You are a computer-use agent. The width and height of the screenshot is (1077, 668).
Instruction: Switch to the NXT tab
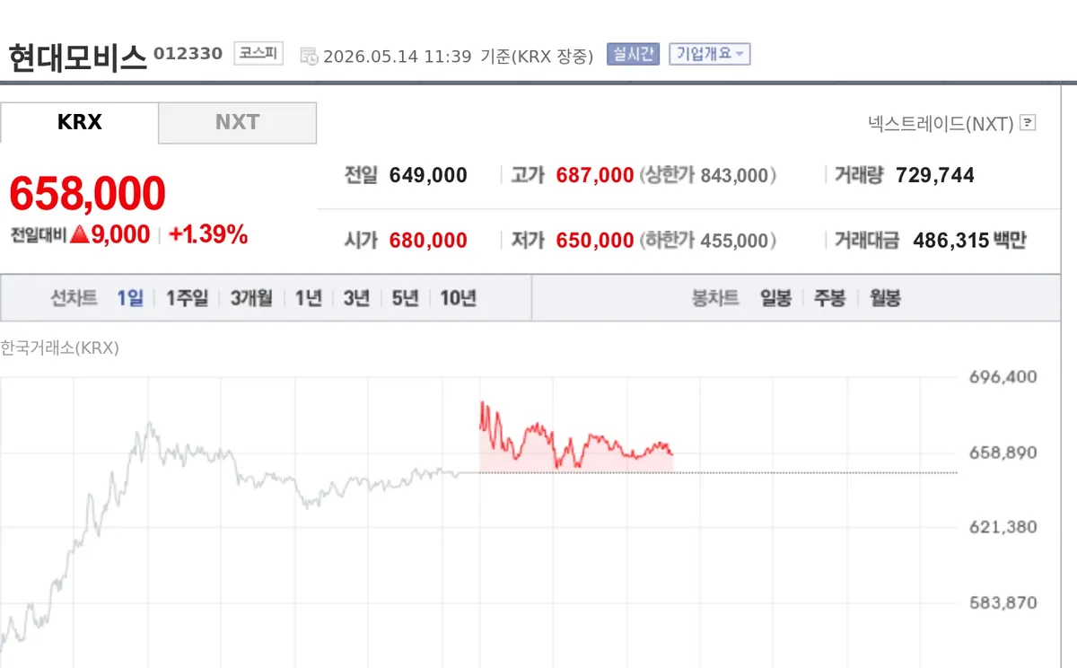(x=238, y=122)
